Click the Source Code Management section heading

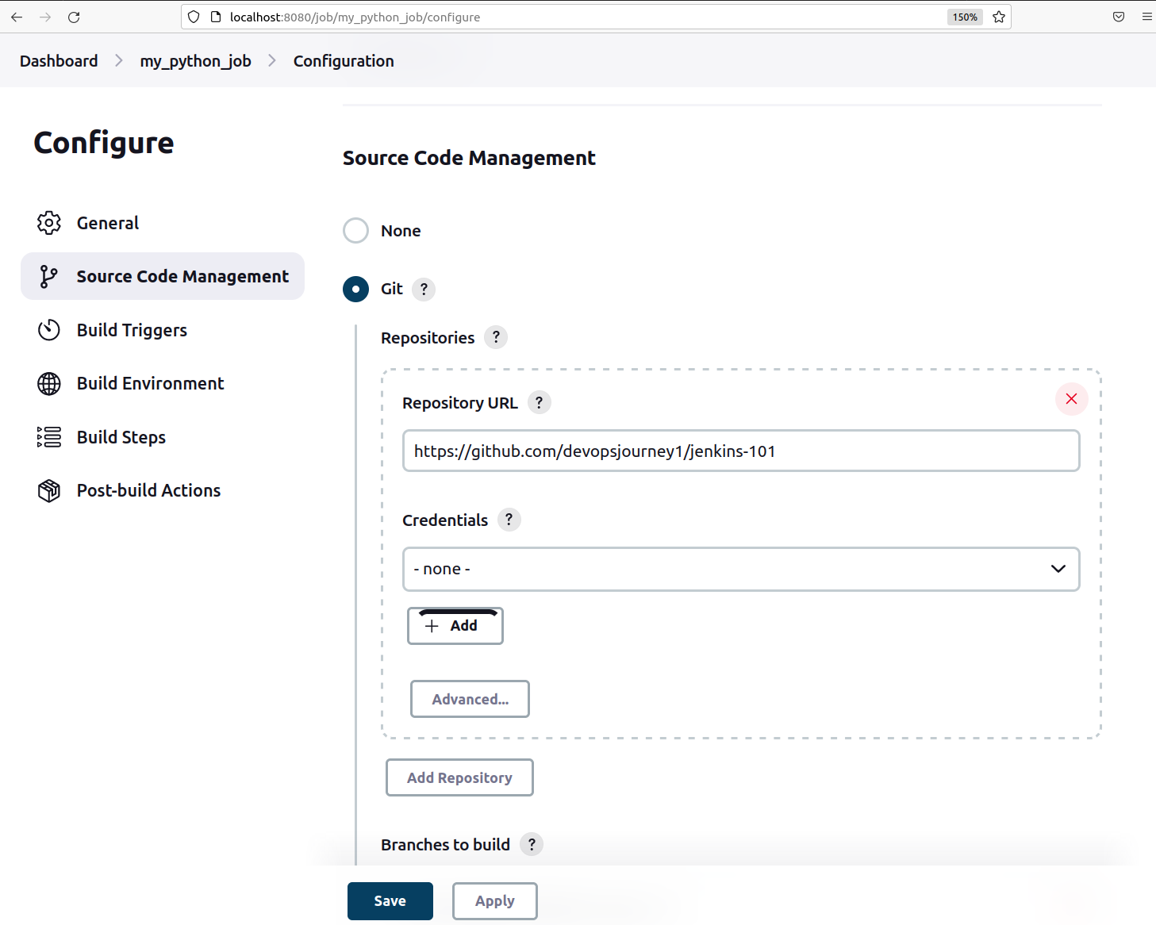pos(469,158)
